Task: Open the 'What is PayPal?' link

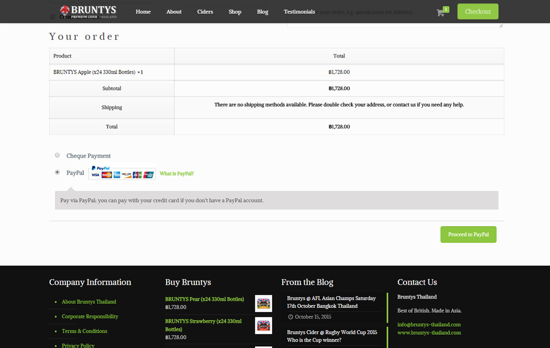Action: pos(176,174)
